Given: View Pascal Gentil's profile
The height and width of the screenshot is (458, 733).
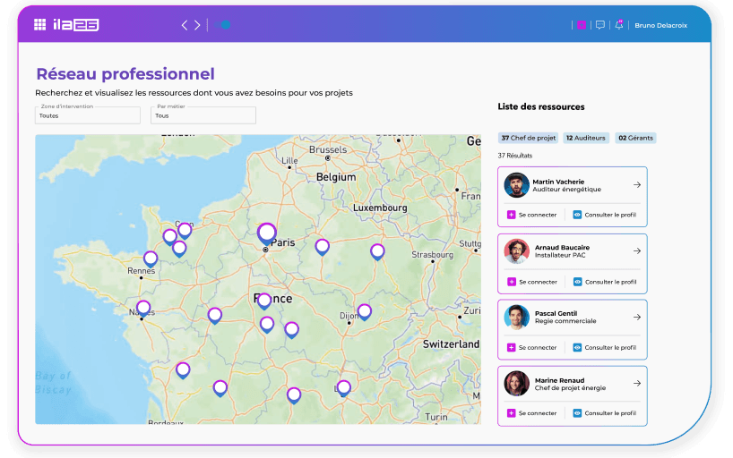Looking at the screenshot, I should click(x=605, y=348).
